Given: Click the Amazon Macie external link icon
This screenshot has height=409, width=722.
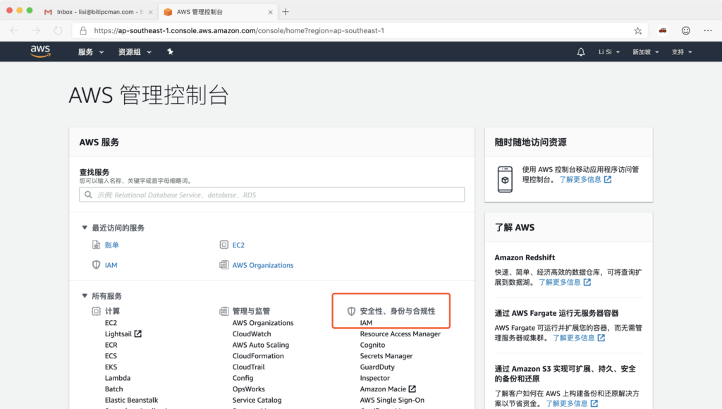Looking at the screenshot, I should tap(412, 389).
